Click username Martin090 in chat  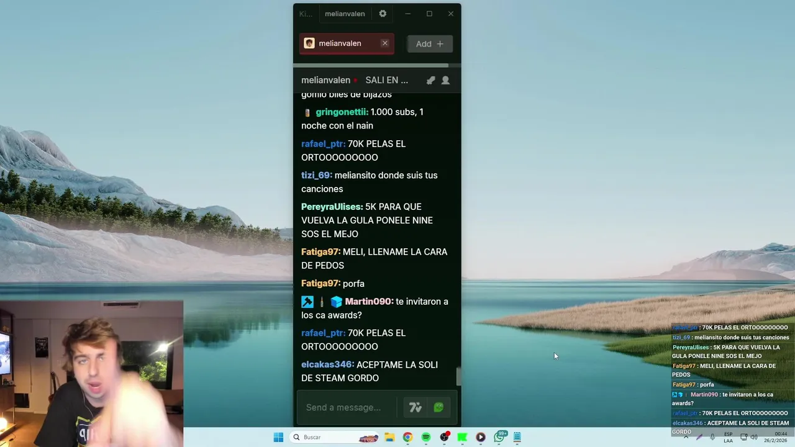[x=369, y=301]
